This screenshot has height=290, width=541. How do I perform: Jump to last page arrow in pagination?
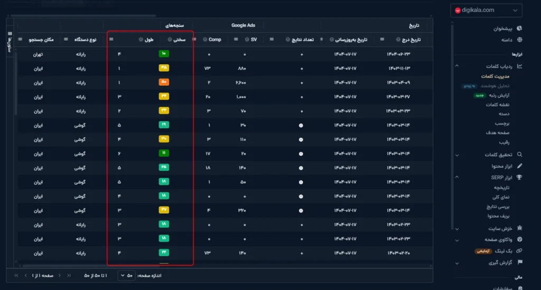click(x=16, y=276)
